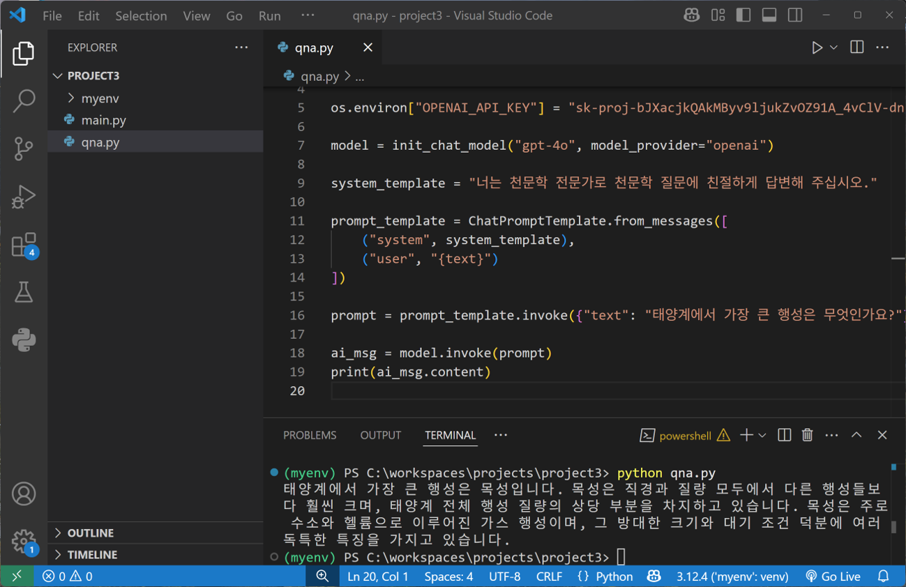Click qna.py in the breadcrumb path
The width and height of the screenshot is (906, 587).
tap(319, 77)
